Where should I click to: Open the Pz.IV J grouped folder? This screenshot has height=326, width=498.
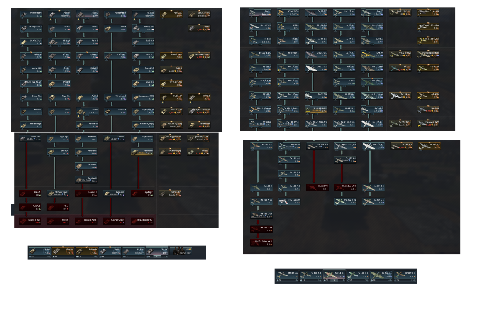88,111
